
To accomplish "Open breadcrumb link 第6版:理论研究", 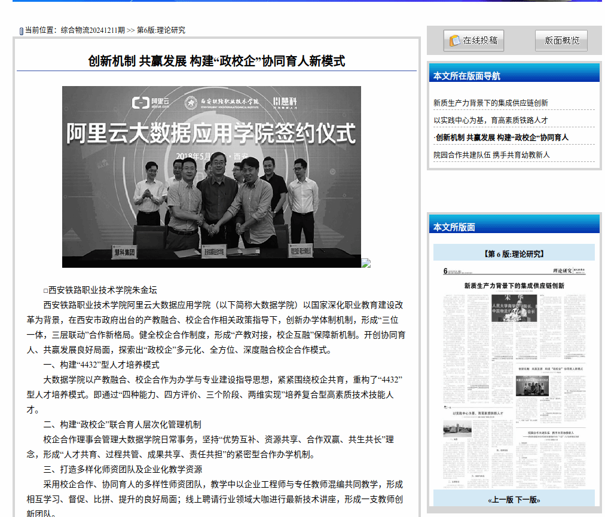I will pyautogui.click(x=161, y=30).
